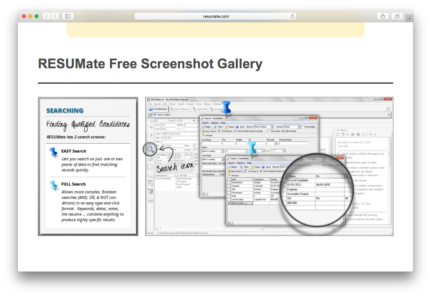
Task: Switch to the Daily Planner tab
Action: [180, 109]
